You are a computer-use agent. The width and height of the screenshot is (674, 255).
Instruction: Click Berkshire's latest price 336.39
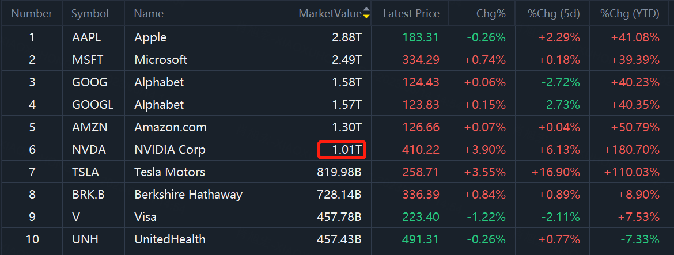pos(421,195)
